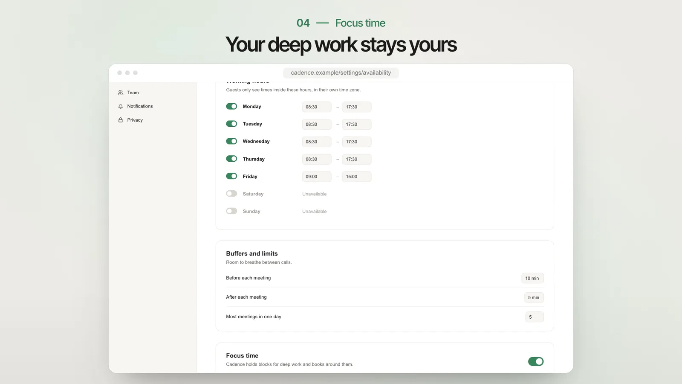
Task: Click the Buffers and limits heading
Action: [252, 253]
